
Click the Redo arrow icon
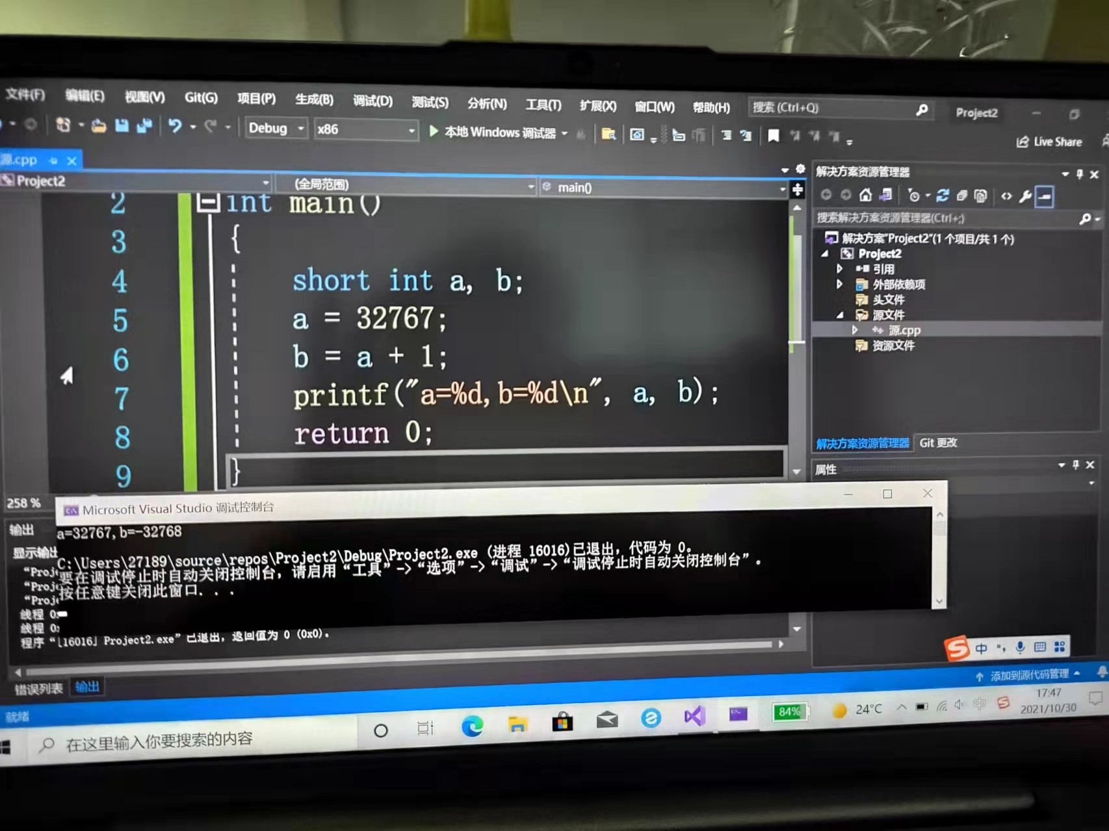[211, 127]
